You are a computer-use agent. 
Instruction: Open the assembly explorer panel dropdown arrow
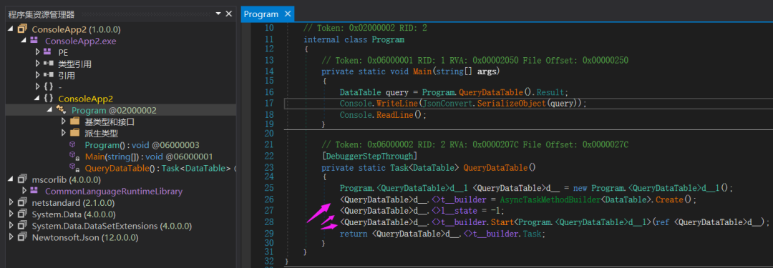218,14
